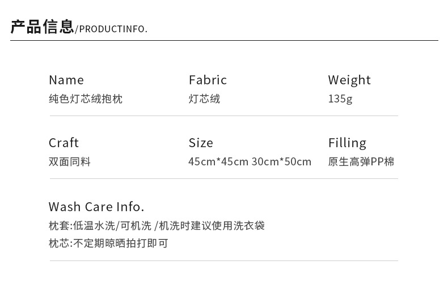Click the product name 纯色灯芯绒抱枕
Screen dimensions: 448x282
click(86, 99)
